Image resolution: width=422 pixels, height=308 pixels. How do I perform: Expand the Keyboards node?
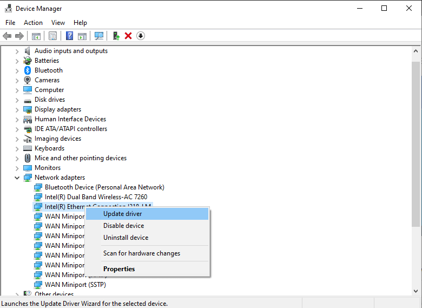click(x=17, y=149)
